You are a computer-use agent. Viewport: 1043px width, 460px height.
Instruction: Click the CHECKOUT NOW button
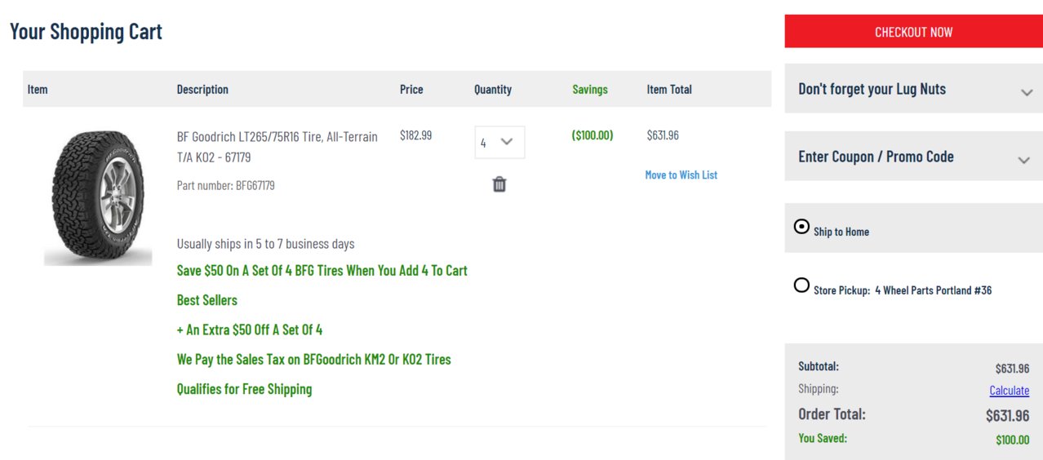913,31
